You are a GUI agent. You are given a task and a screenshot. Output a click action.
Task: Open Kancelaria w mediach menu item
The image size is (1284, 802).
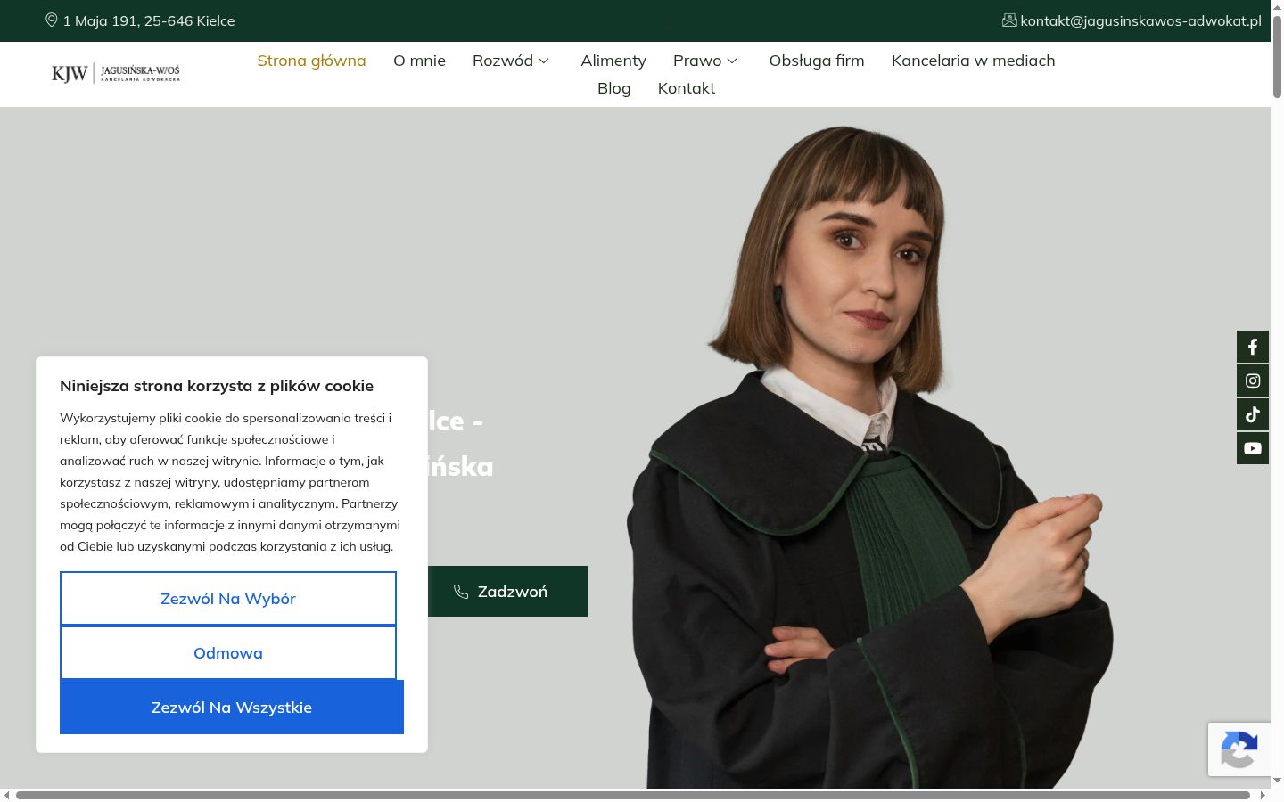click(x=973, y=61)
